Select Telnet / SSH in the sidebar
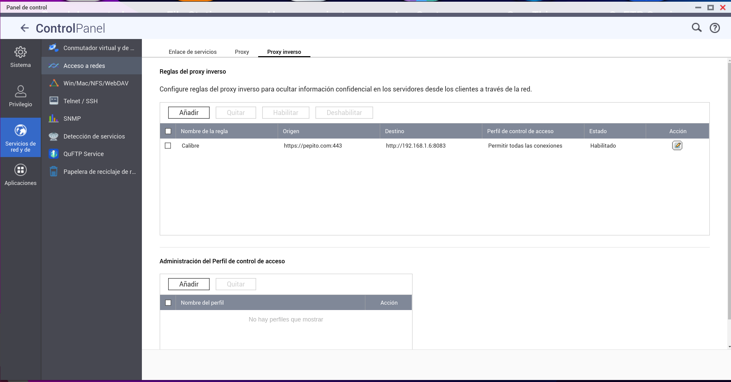731x382 pixels. click(x=81, y=101)
